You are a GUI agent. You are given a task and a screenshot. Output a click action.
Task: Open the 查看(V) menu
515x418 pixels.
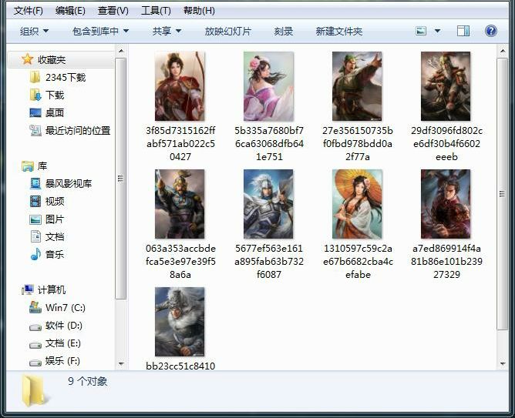tap(113, 11)
